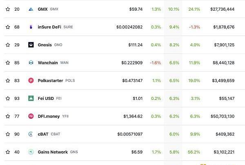Toggle the favorite star for Gnosis

click(7, 45)
